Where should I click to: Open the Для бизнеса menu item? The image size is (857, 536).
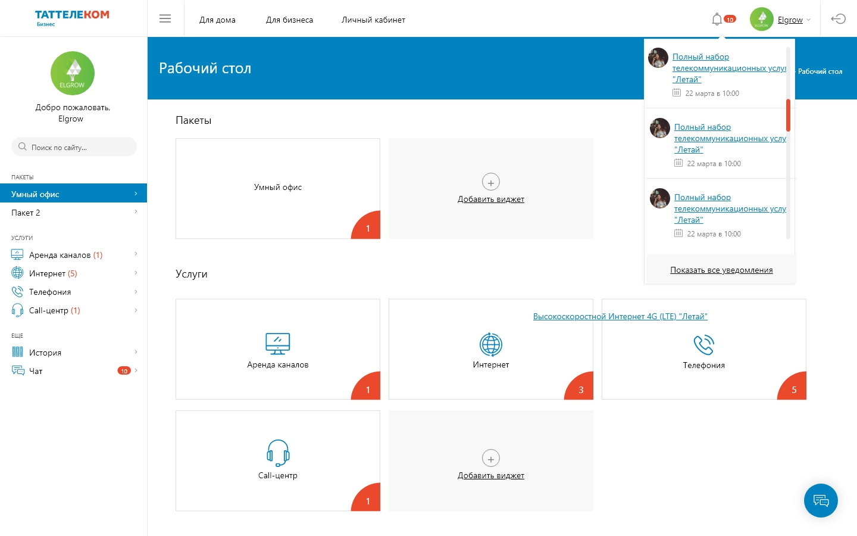tap(289, 20)
